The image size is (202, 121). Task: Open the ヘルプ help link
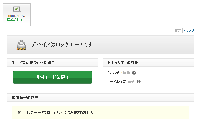tap(189, 31)
